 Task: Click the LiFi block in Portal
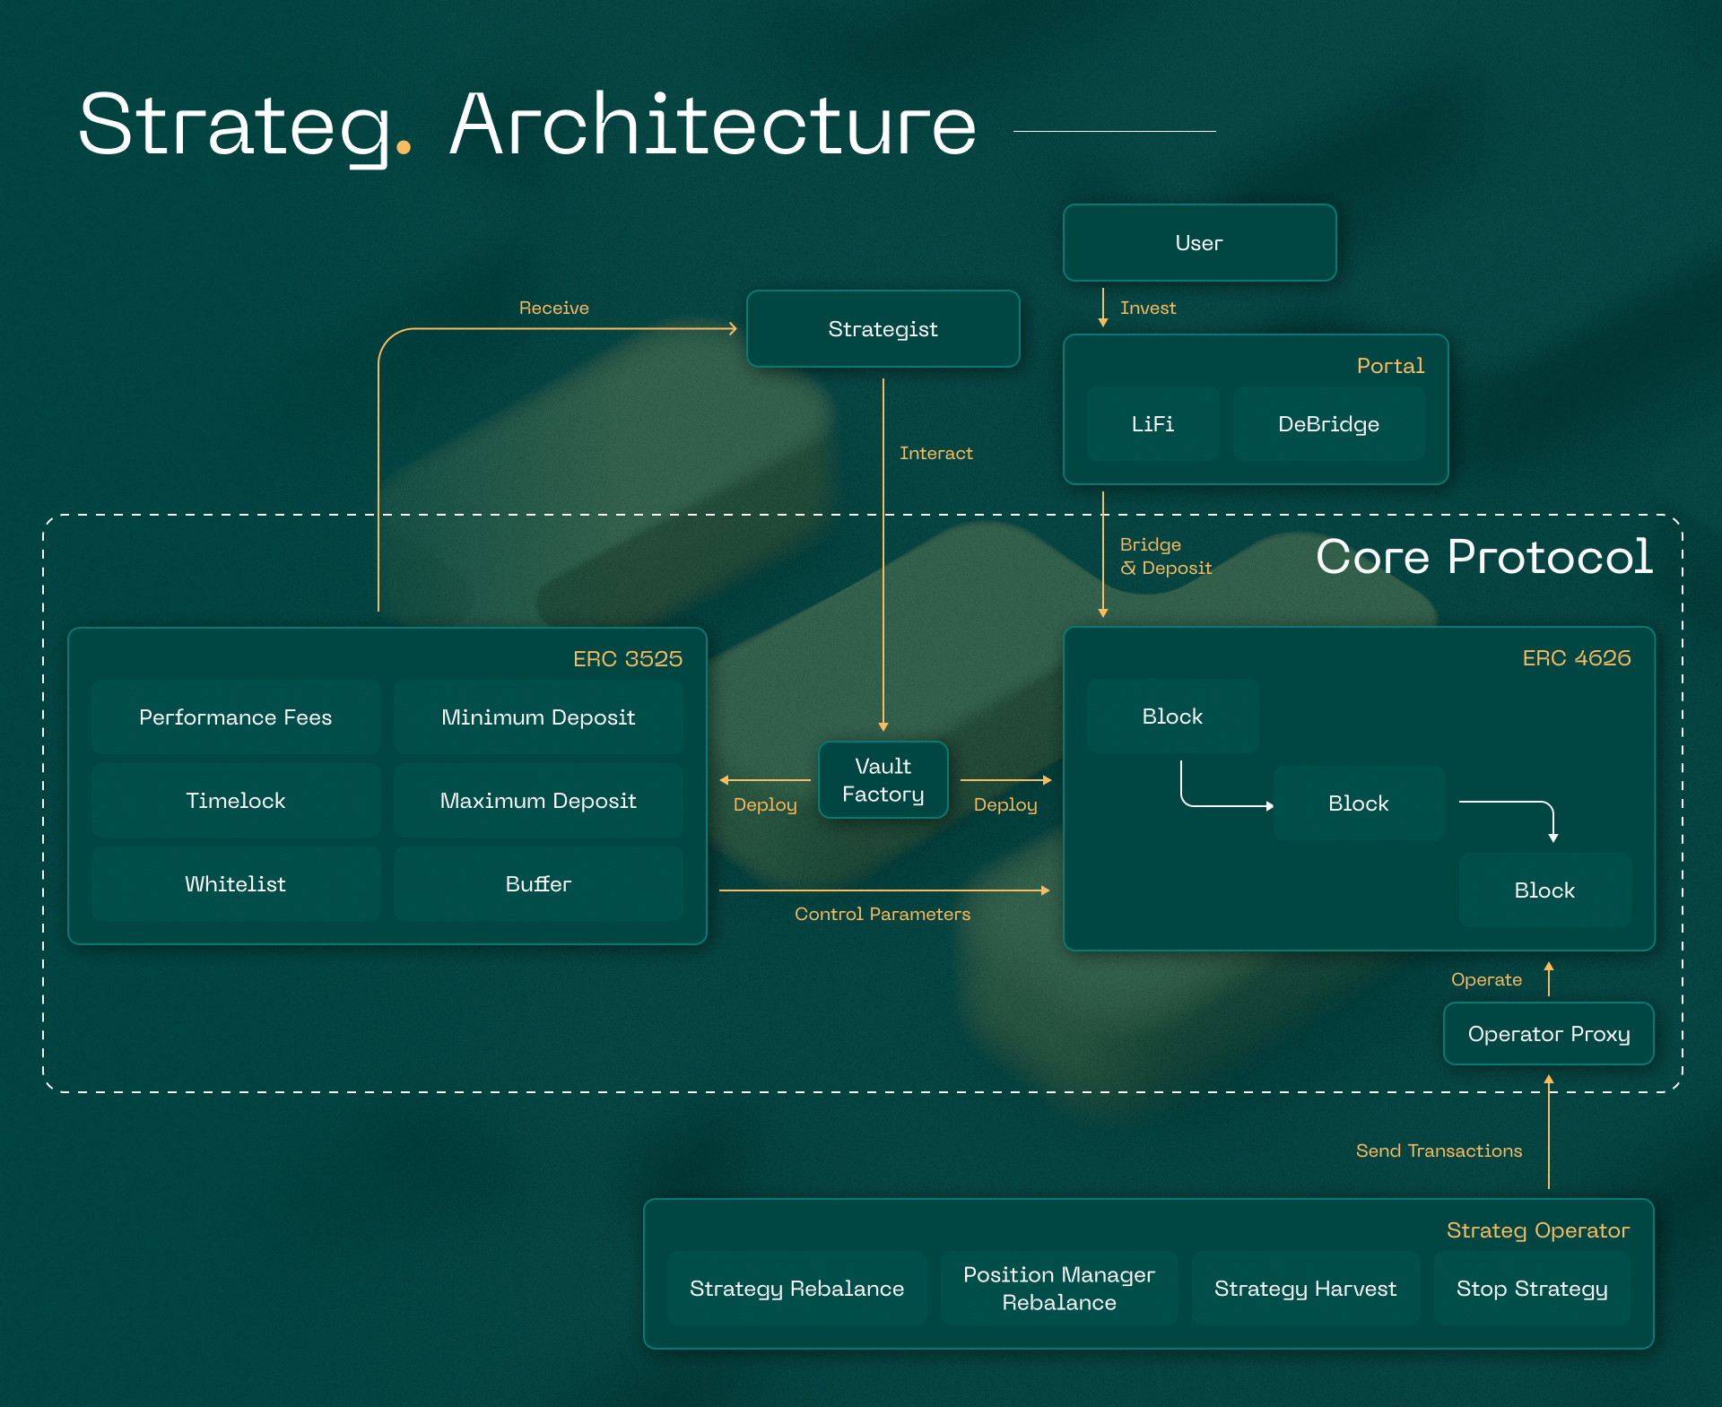tap(1152, 424)
